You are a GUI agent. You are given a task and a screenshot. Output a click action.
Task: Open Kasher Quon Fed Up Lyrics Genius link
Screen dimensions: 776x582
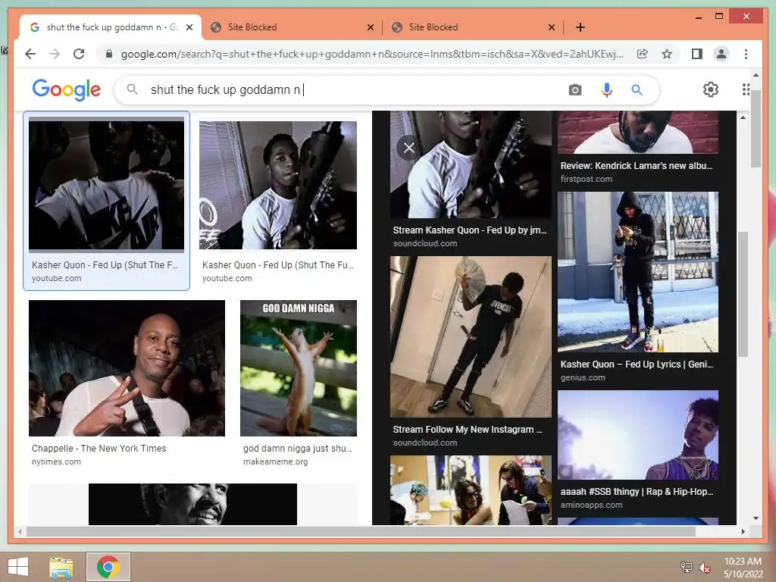point(637,365)
